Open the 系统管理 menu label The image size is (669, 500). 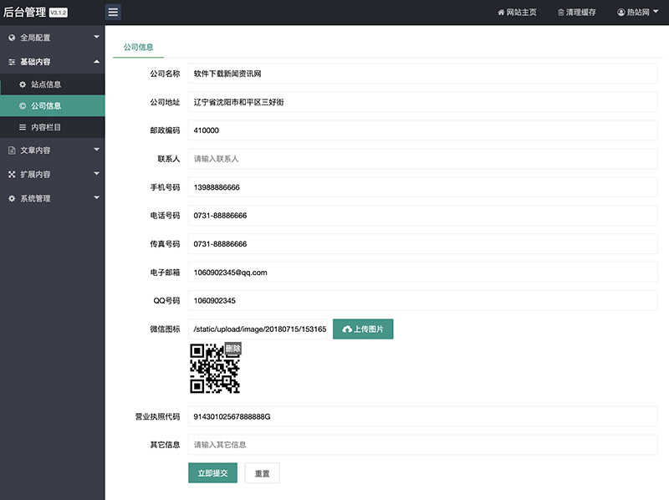35,198
